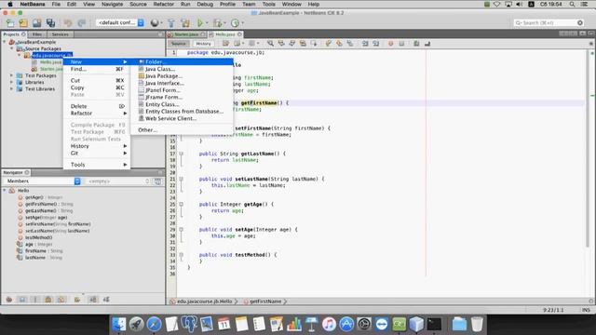596x335 pixels.
Task: Click getFirstName breadcrumb at editor bottom
Action: pos(265,301)
